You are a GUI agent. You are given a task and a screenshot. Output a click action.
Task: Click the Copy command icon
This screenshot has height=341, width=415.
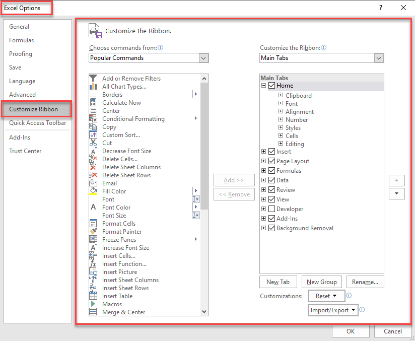click(x=93, y=127)
